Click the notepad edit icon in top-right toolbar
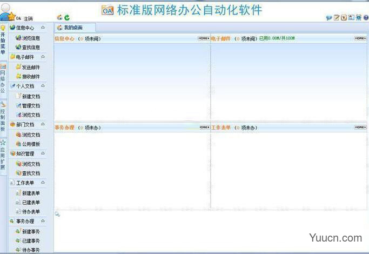The image size is (369, 254). click(x=337, y=17)
